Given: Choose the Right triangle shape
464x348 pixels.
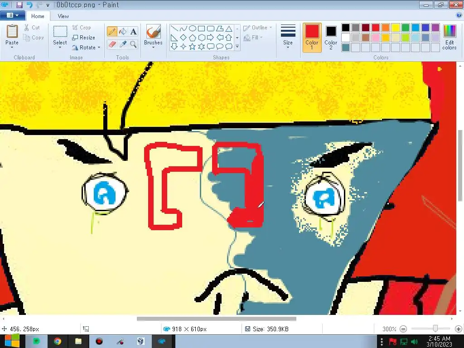Looking at the screenshot, I should point(174,38).
